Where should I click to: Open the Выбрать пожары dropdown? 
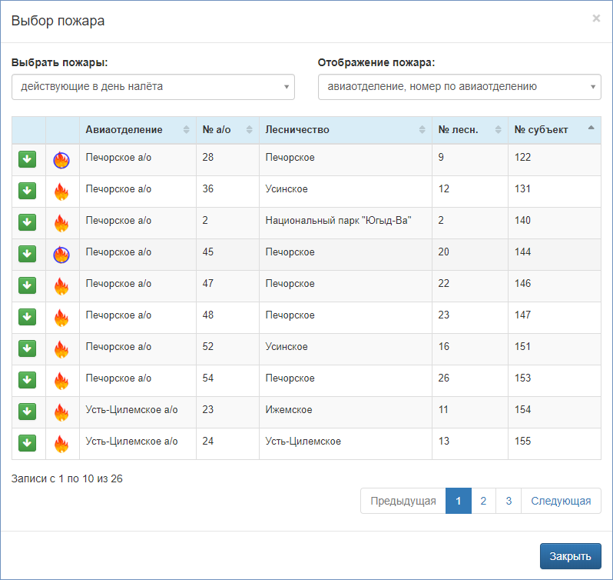(153, 87)
